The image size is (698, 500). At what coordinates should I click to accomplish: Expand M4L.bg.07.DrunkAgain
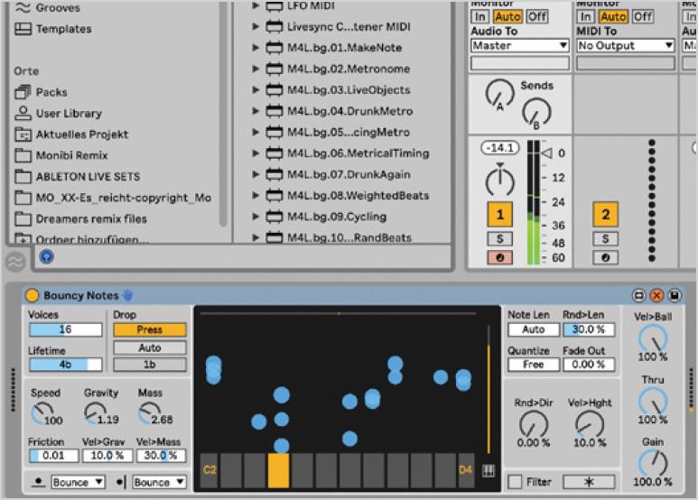coord(256,174)
